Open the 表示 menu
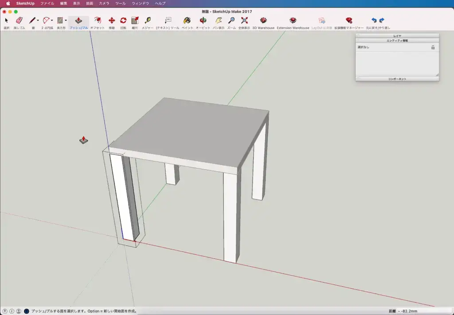 pos(76,4)
